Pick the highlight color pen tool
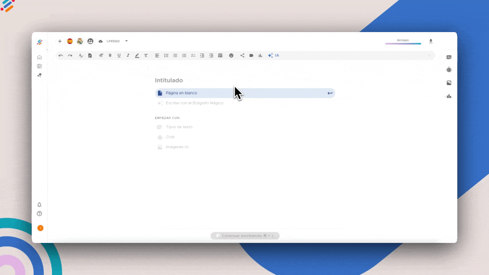The width and height of the screenshot is (489, 275). coord(137,55)
